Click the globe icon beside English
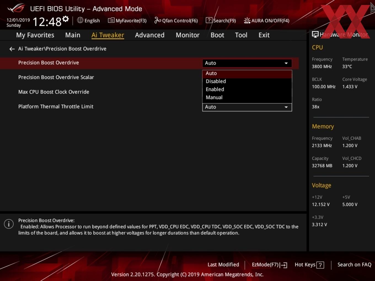The image size is (375, 281). 80,20
